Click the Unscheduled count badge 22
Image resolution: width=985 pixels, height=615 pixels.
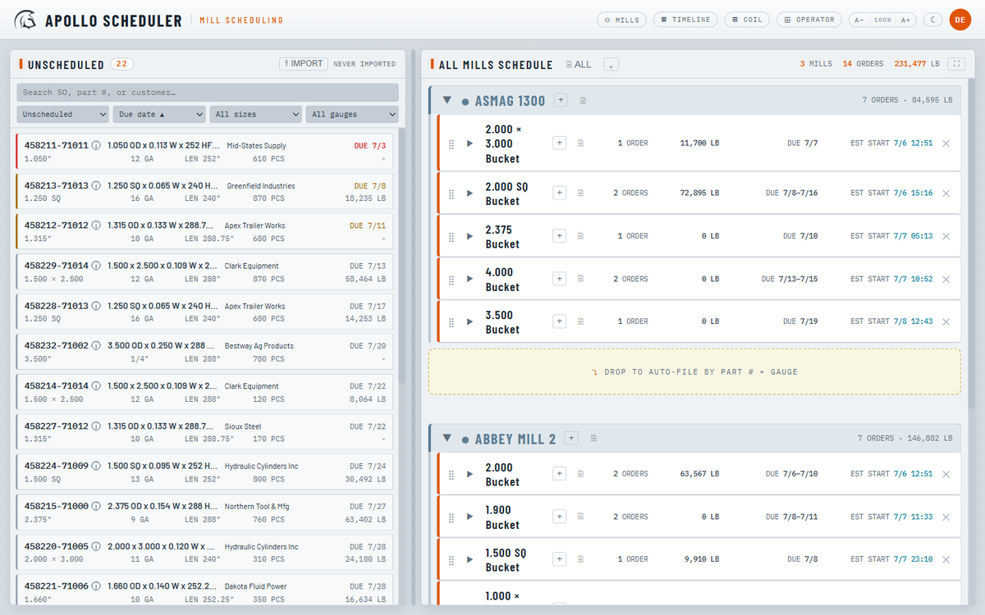pyautogui.click(x=122, y=64)
